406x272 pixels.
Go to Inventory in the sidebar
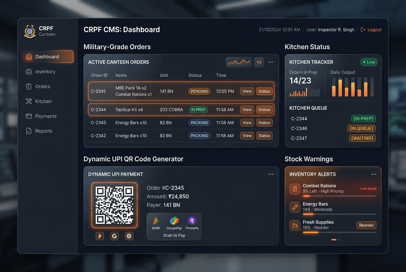tap(45, 72)
